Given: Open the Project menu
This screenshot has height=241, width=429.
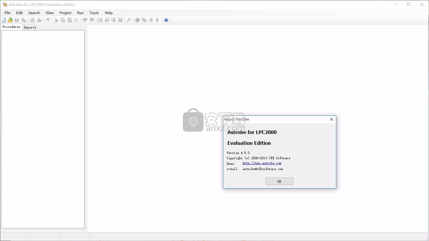Looking at the screenshot, I should 65,13.
